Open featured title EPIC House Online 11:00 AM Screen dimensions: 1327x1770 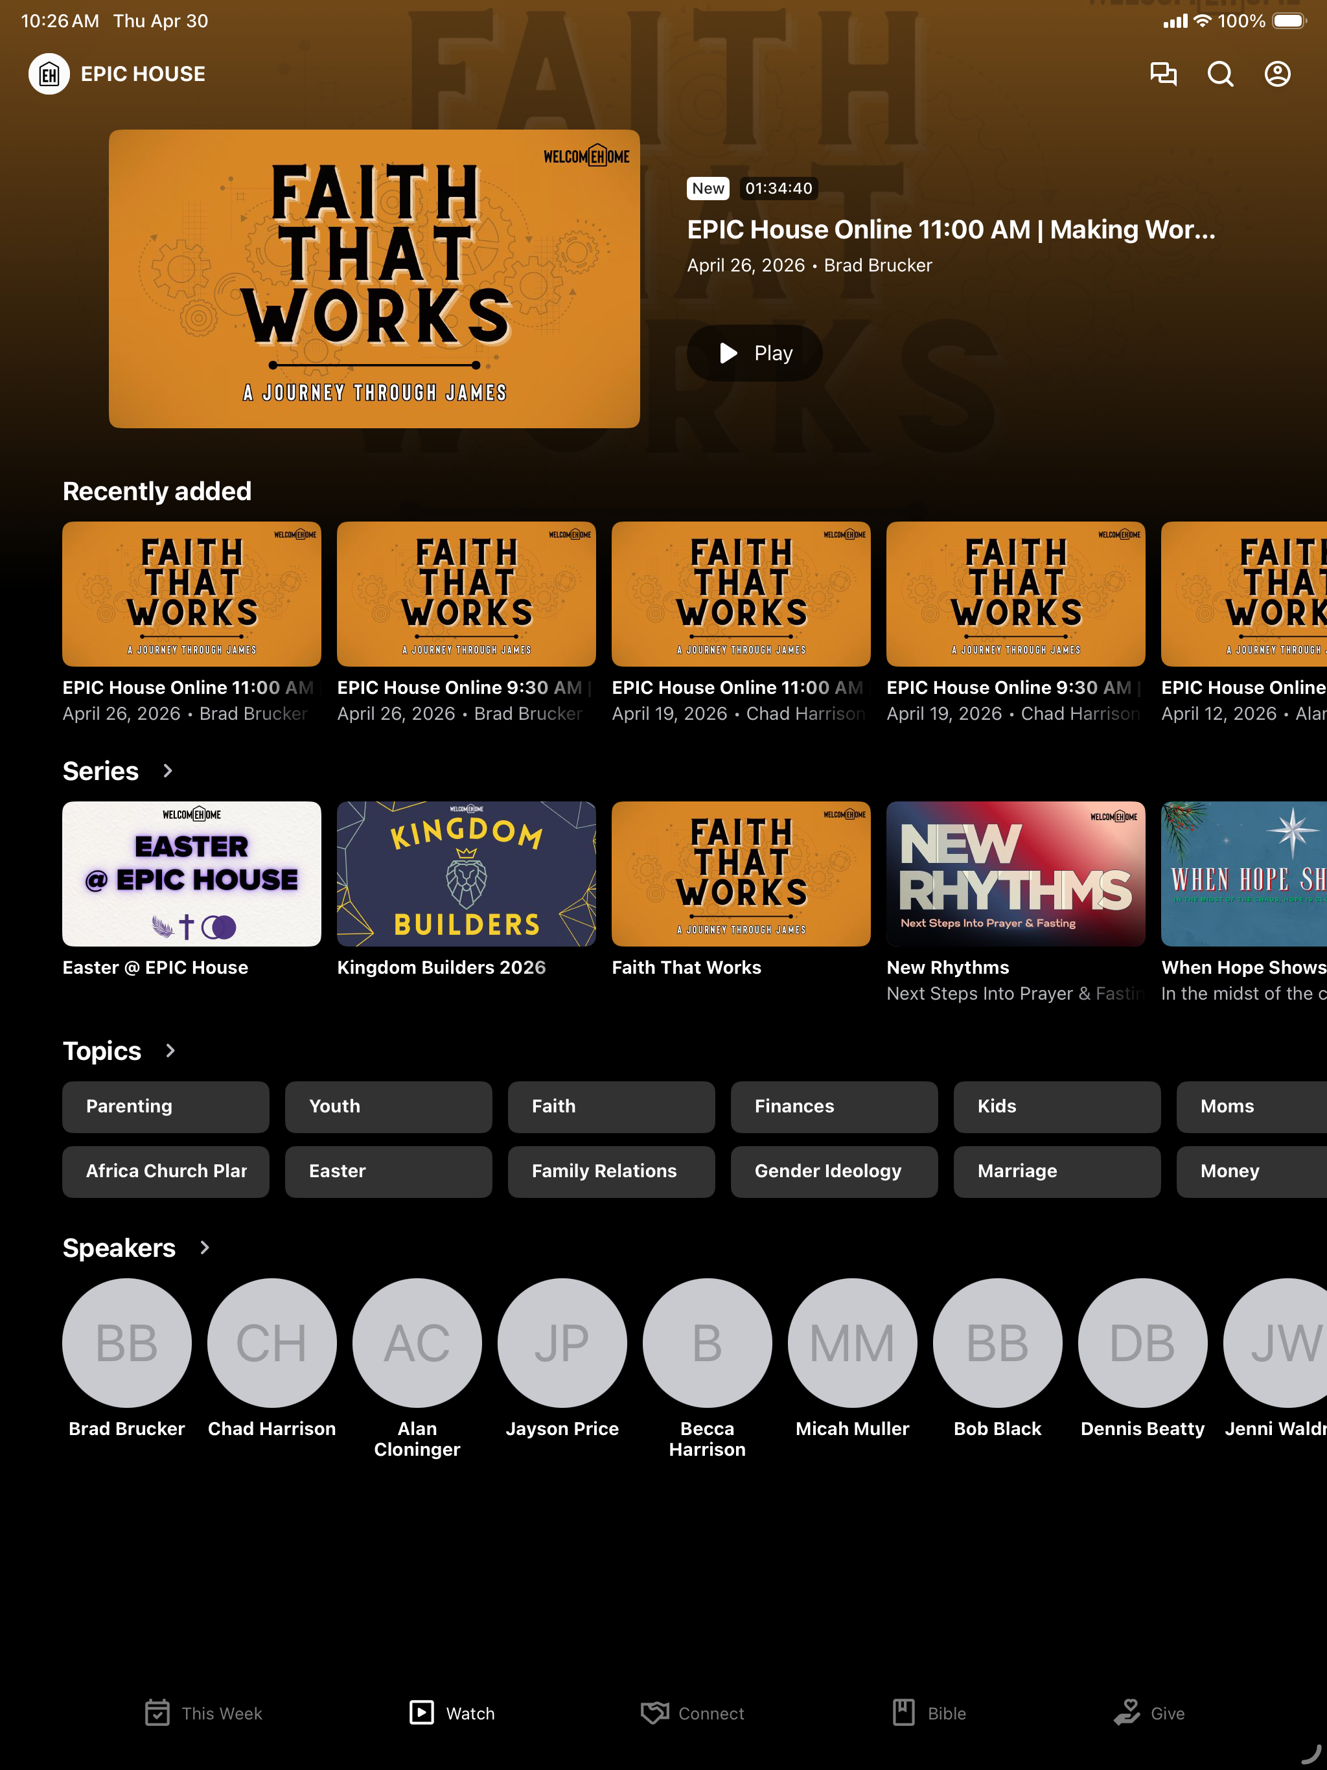pyautogui.click(x=951, y=229)
